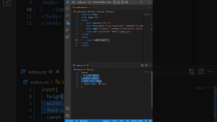Click the html lang="en" line
Viewport: 217px width, 122px height.
[x=91, y=17]
